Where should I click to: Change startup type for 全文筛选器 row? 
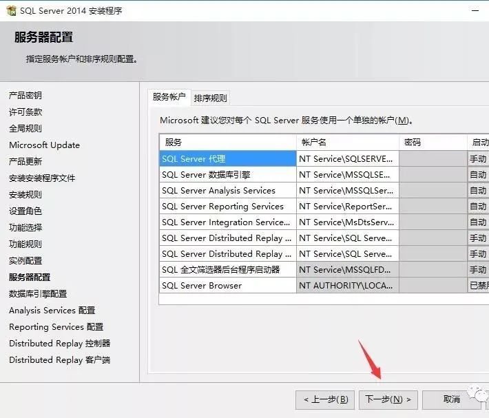tap(479, 270)
